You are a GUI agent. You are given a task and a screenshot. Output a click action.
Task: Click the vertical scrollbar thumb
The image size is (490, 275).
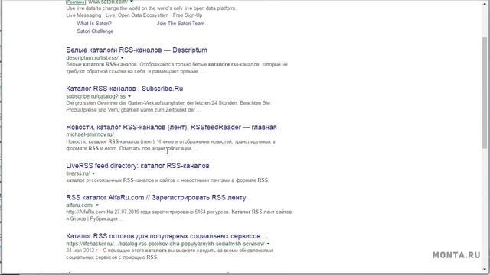coord(485,93)
